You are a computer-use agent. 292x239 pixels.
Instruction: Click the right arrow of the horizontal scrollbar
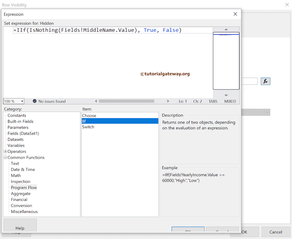click(x=168, y=101)
